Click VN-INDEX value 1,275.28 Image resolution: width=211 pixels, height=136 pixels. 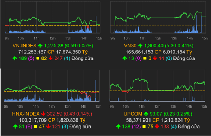54,46
